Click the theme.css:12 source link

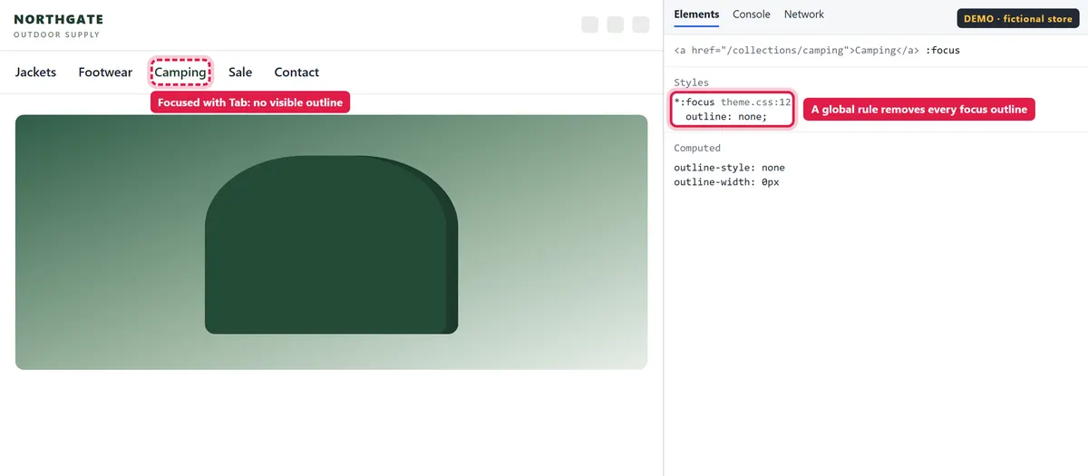tap(756, 102)
